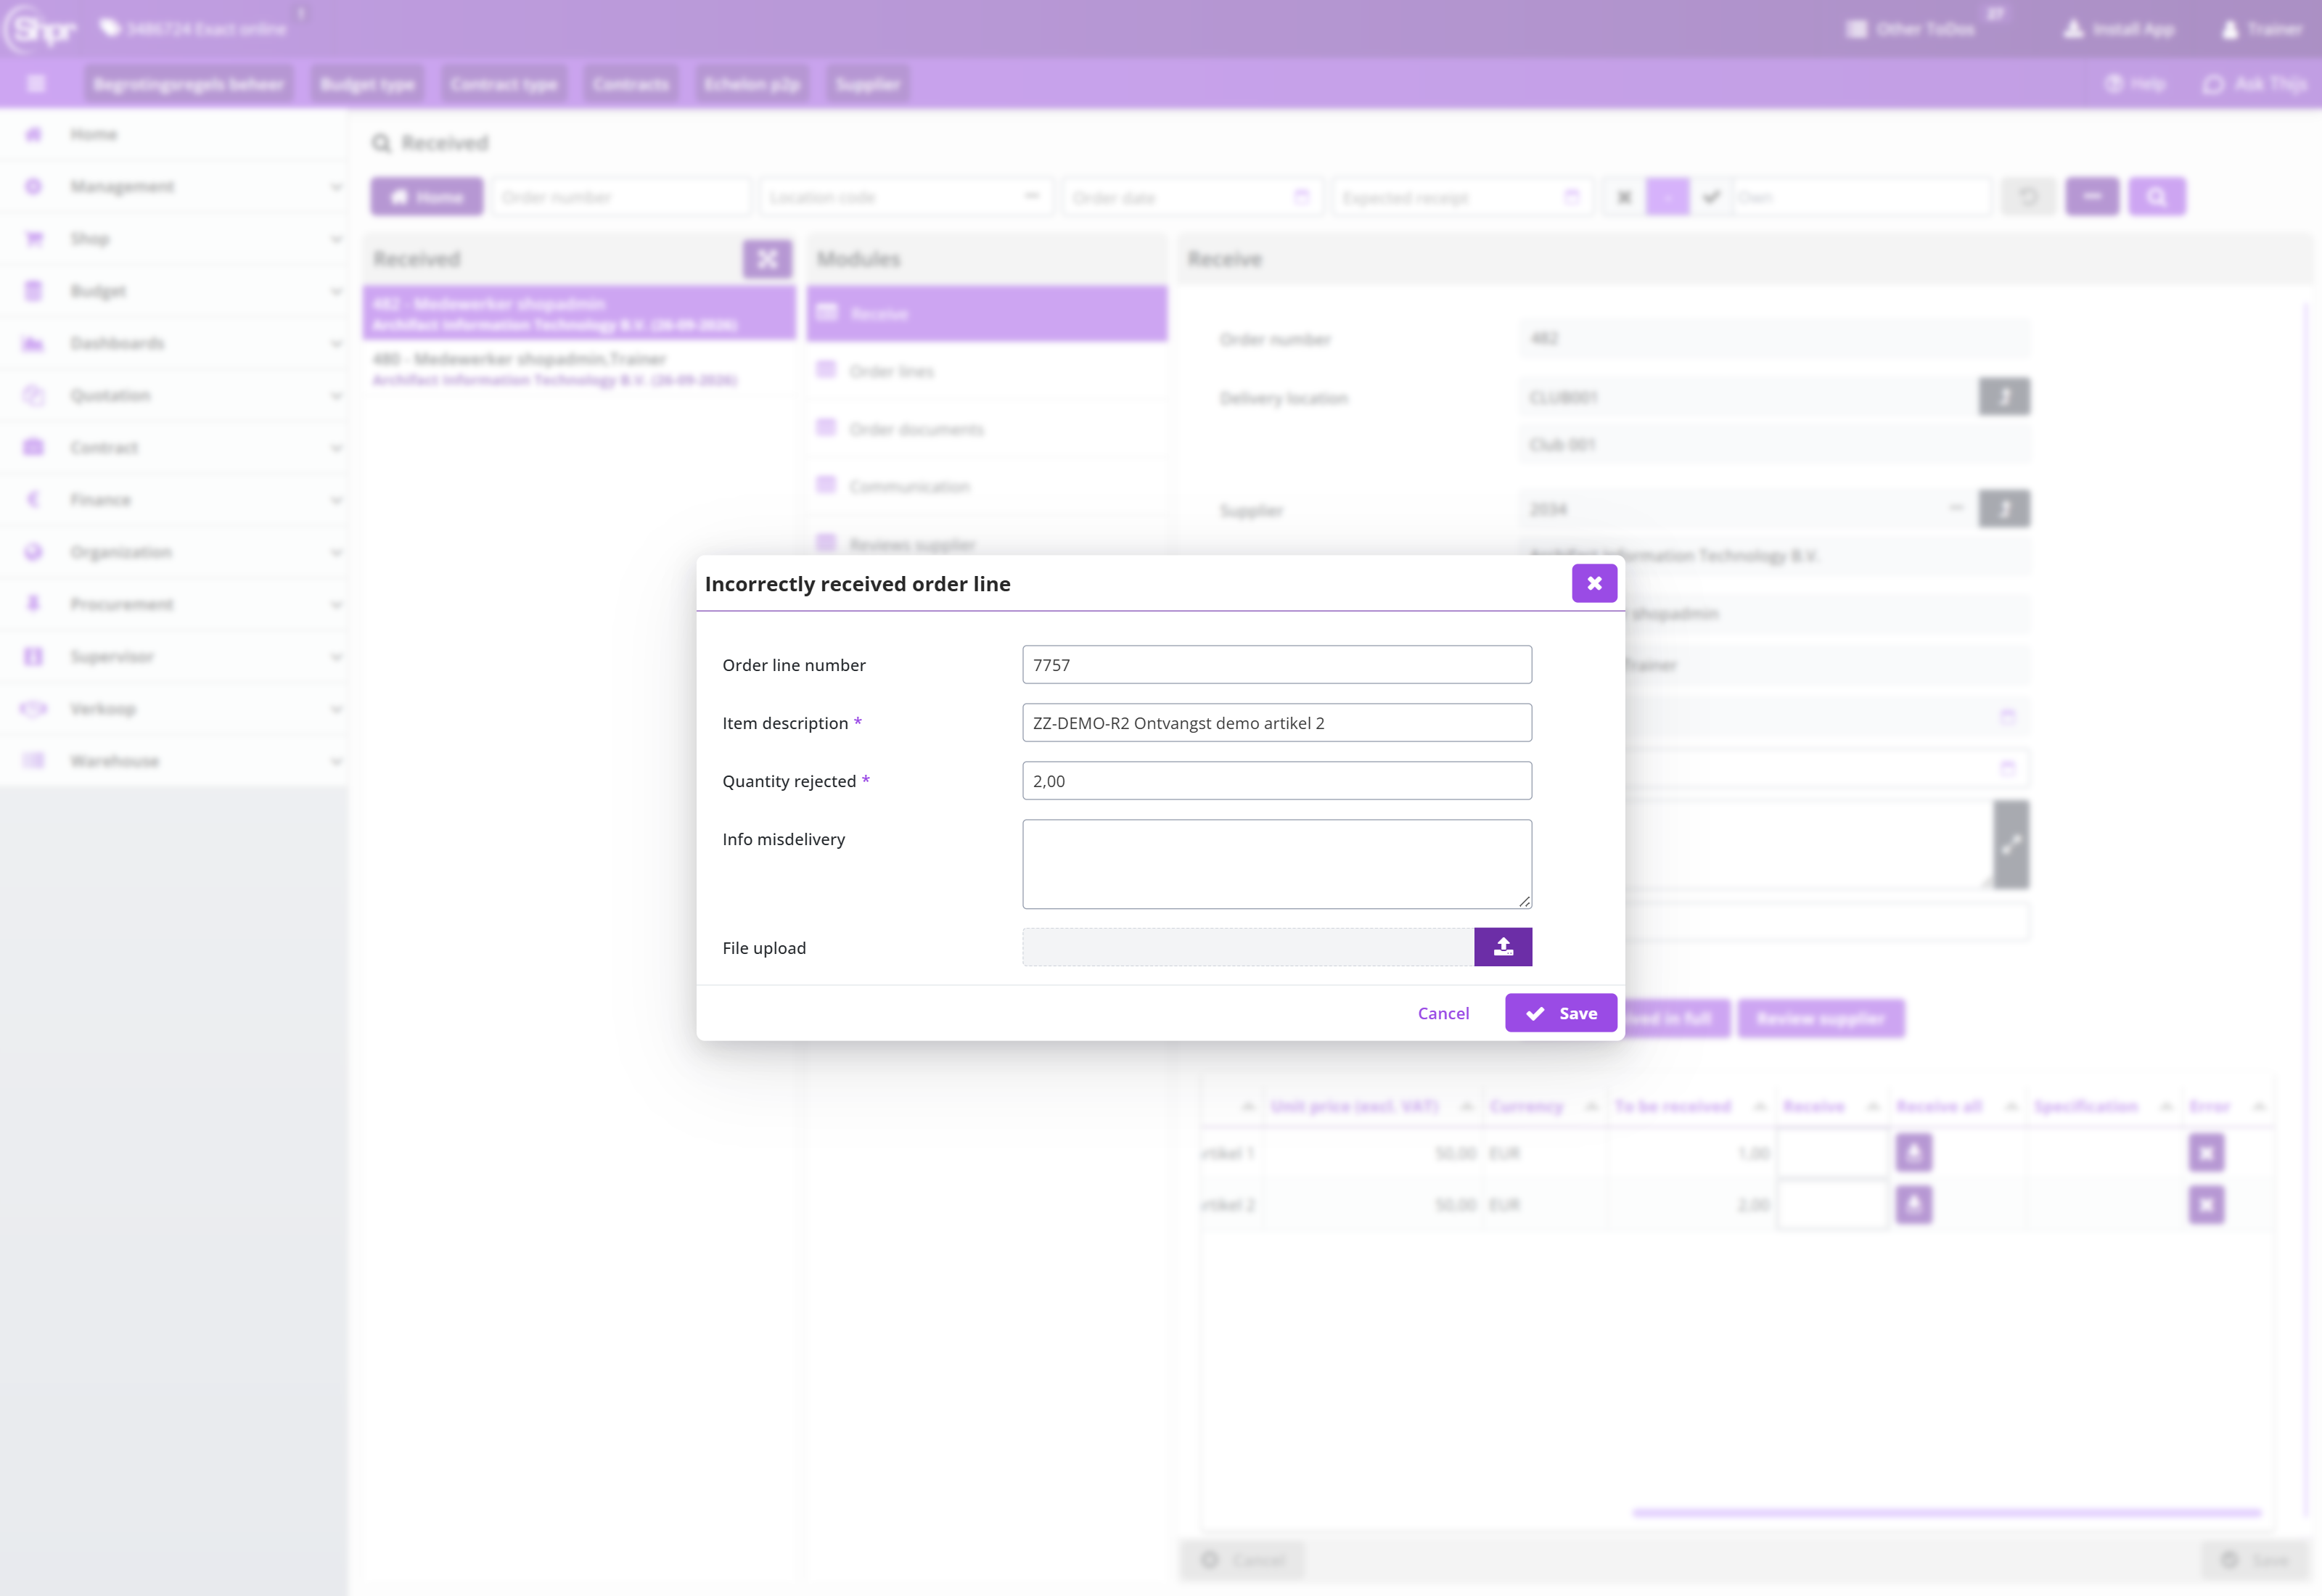Open the Ask Thijs chat
The height and width of the screenshot is (1596, 2322).
(x=2254, y=84)
